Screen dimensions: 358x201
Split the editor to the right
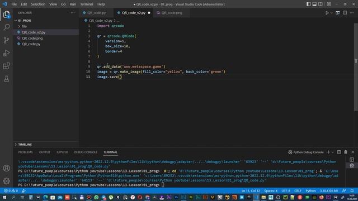pyautogui.click(x=345, y=13)
